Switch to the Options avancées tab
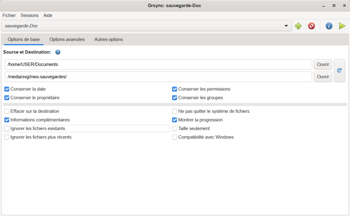Viewport: 350px width, 216px height. click(x=67, y=40)
